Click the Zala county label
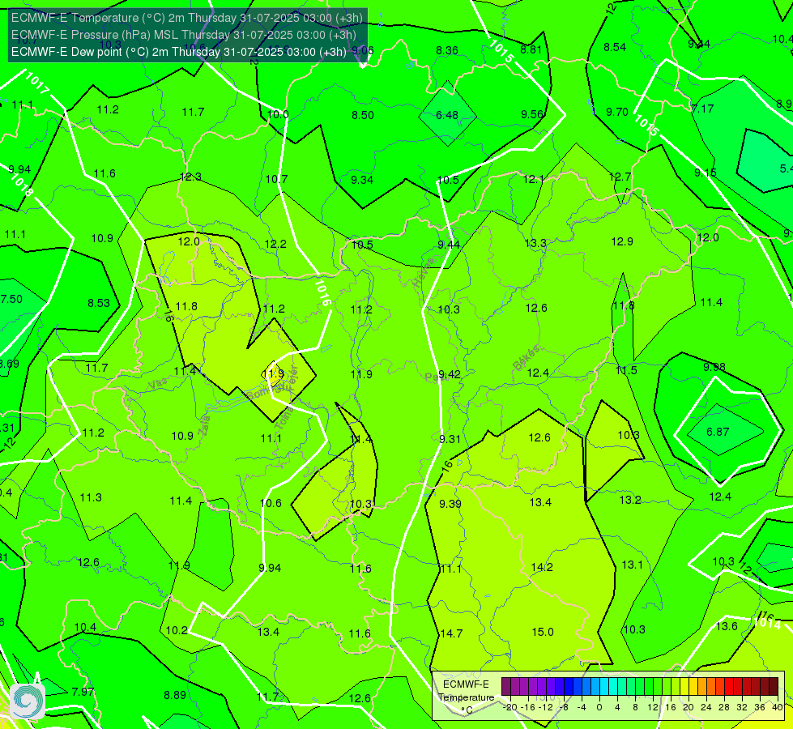 click(204, 425)
